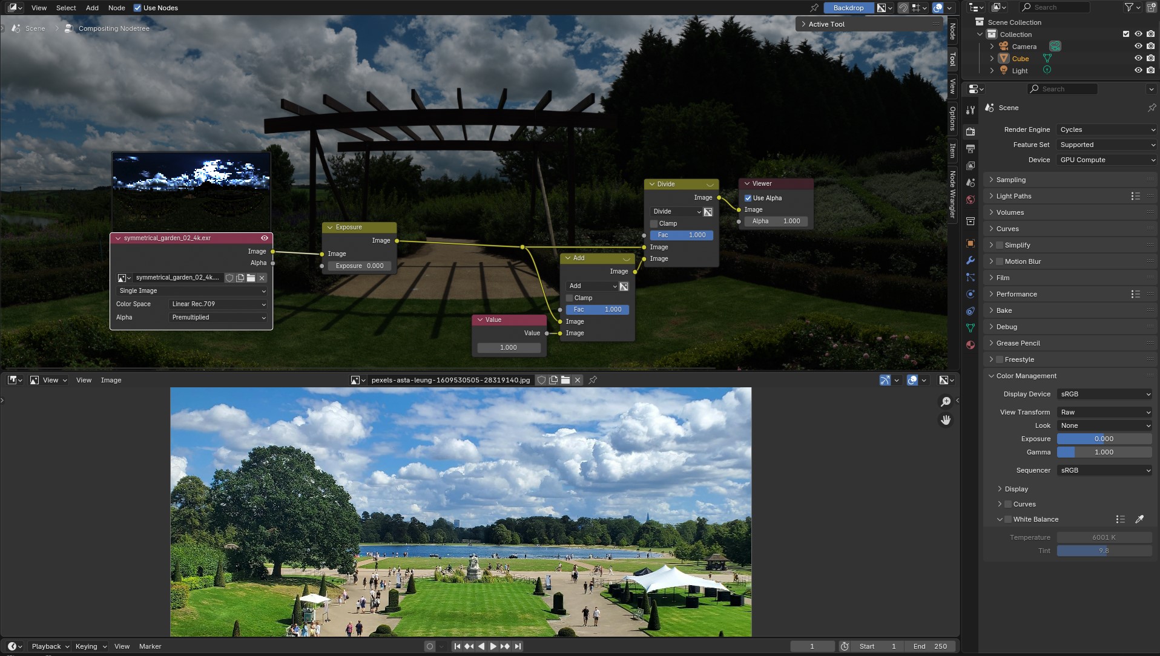Hide the Cube in viewport (eye icon)
Image resolution: width=1160 pixels, height=656 pixels.
[1138, 59]
